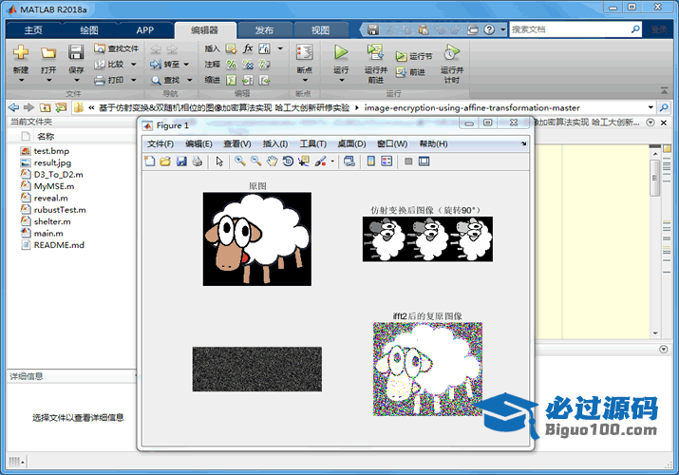Click the add comment percent icon
Screen dimensions: 679x475
pyautogui.click(x=232, y=65)
